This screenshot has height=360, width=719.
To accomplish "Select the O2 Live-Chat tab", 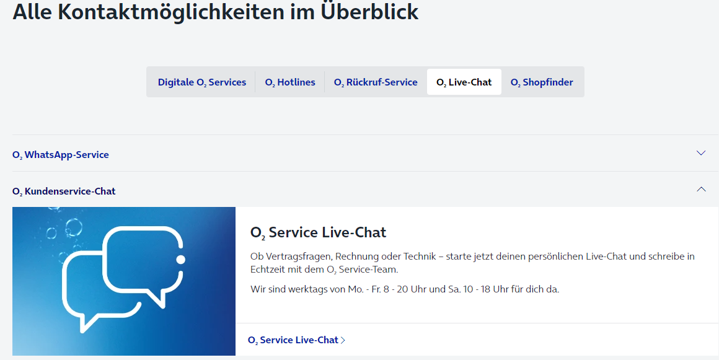I will tap(464, 82).
